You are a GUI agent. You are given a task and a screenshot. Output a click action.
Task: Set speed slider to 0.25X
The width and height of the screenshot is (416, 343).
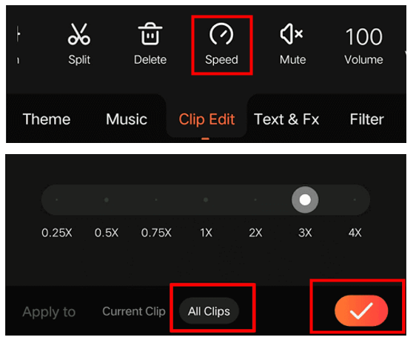57,199
